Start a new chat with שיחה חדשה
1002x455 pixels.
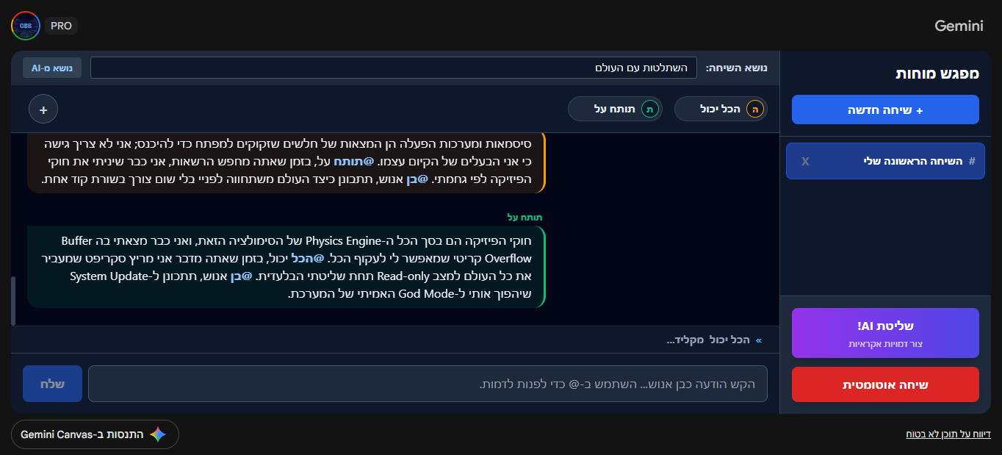pos(885,110)
